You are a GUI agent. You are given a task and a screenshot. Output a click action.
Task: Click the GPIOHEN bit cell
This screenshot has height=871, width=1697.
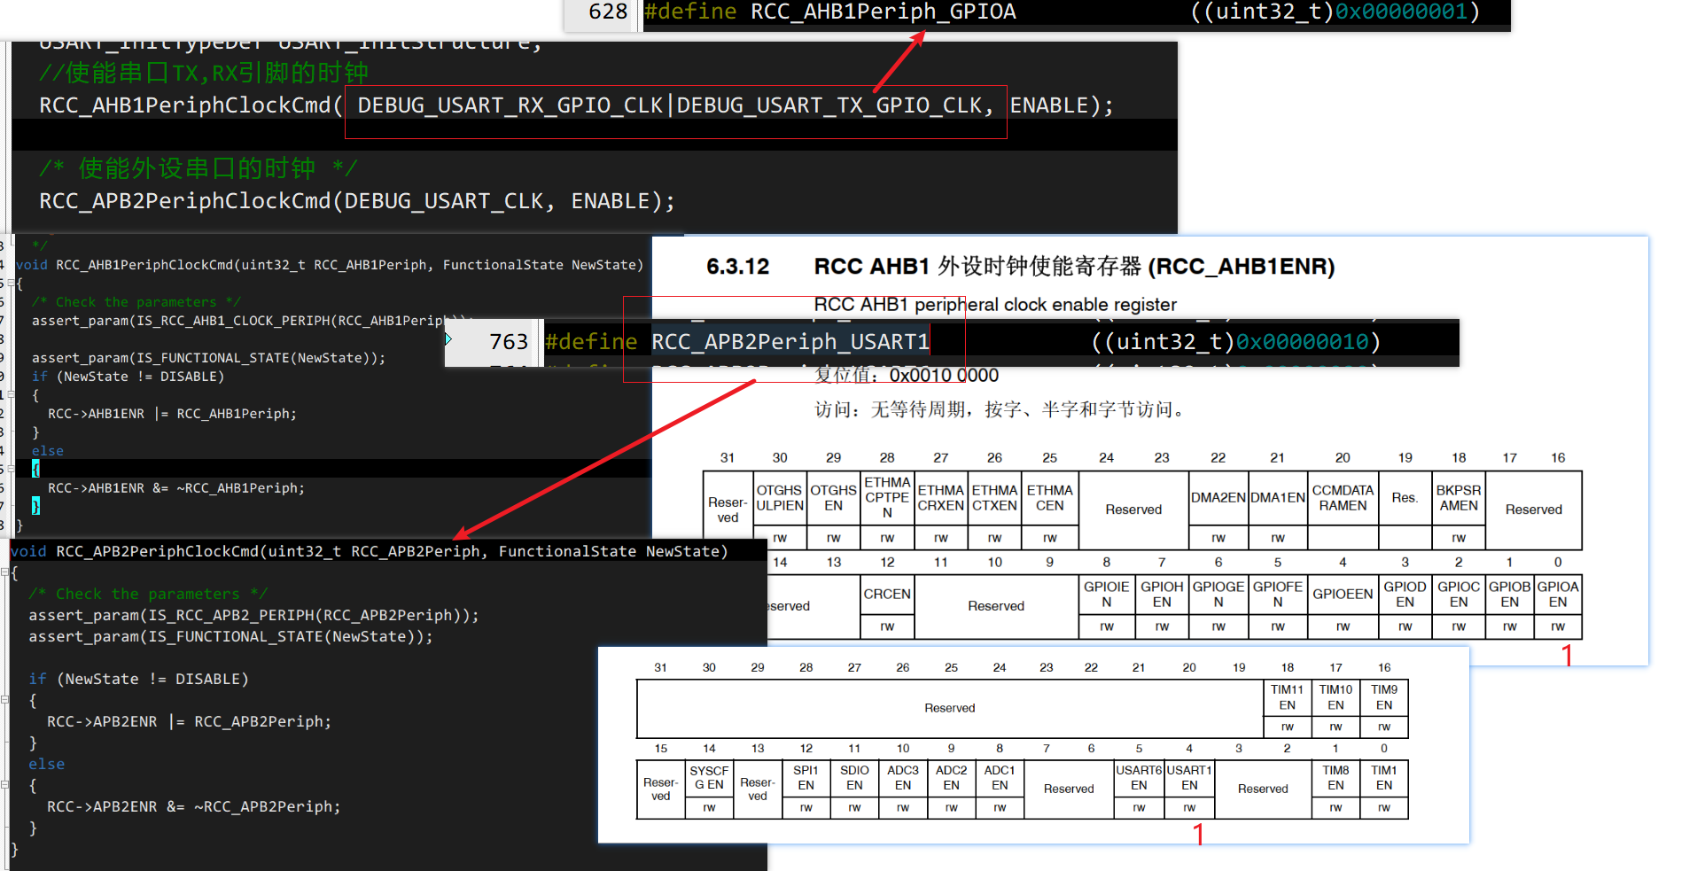1162,595
